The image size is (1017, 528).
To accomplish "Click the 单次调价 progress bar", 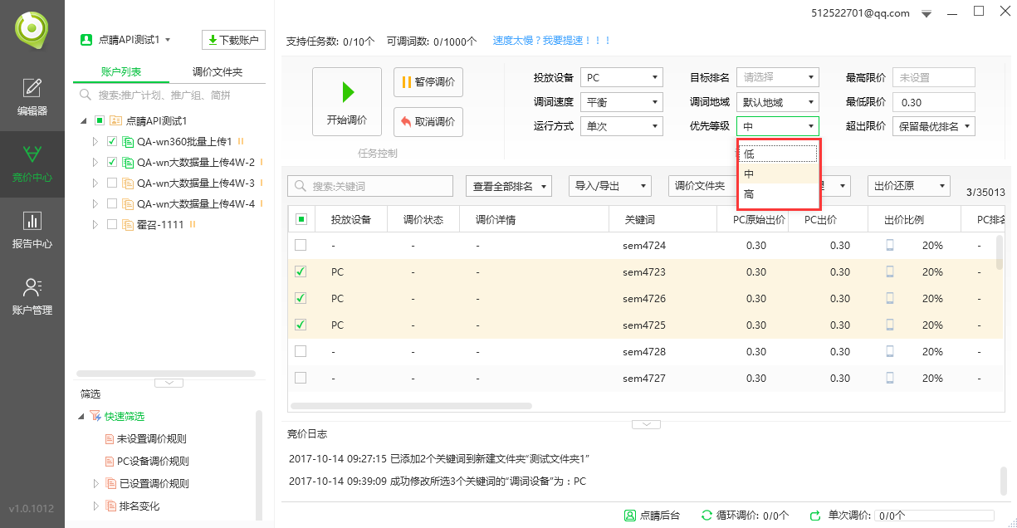I will (x=935, y=516).
